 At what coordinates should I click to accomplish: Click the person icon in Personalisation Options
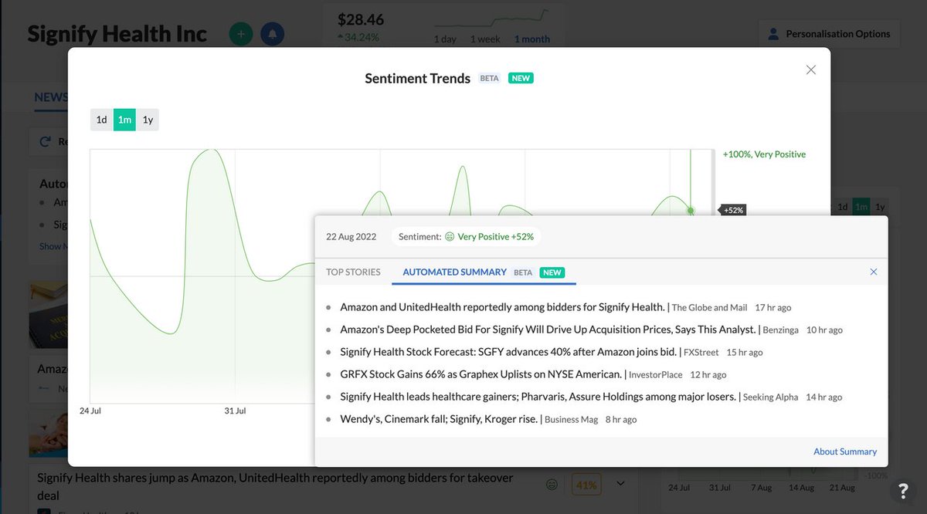pyautogui.click(x=773, y=34)
